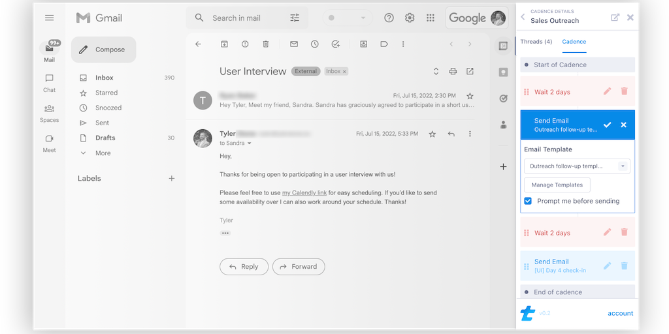Report conversation as spam

tap(245, 44)
